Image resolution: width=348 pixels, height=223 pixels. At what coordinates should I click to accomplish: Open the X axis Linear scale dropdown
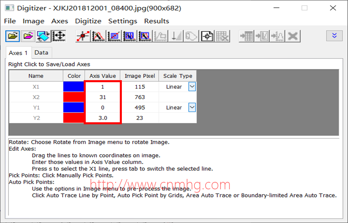pos(192,87)
